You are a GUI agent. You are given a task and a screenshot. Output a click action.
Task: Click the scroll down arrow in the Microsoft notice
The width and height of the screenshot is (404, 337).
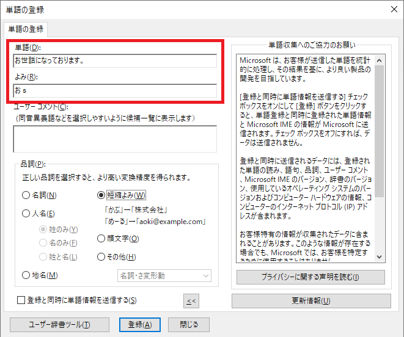(380, 256)
